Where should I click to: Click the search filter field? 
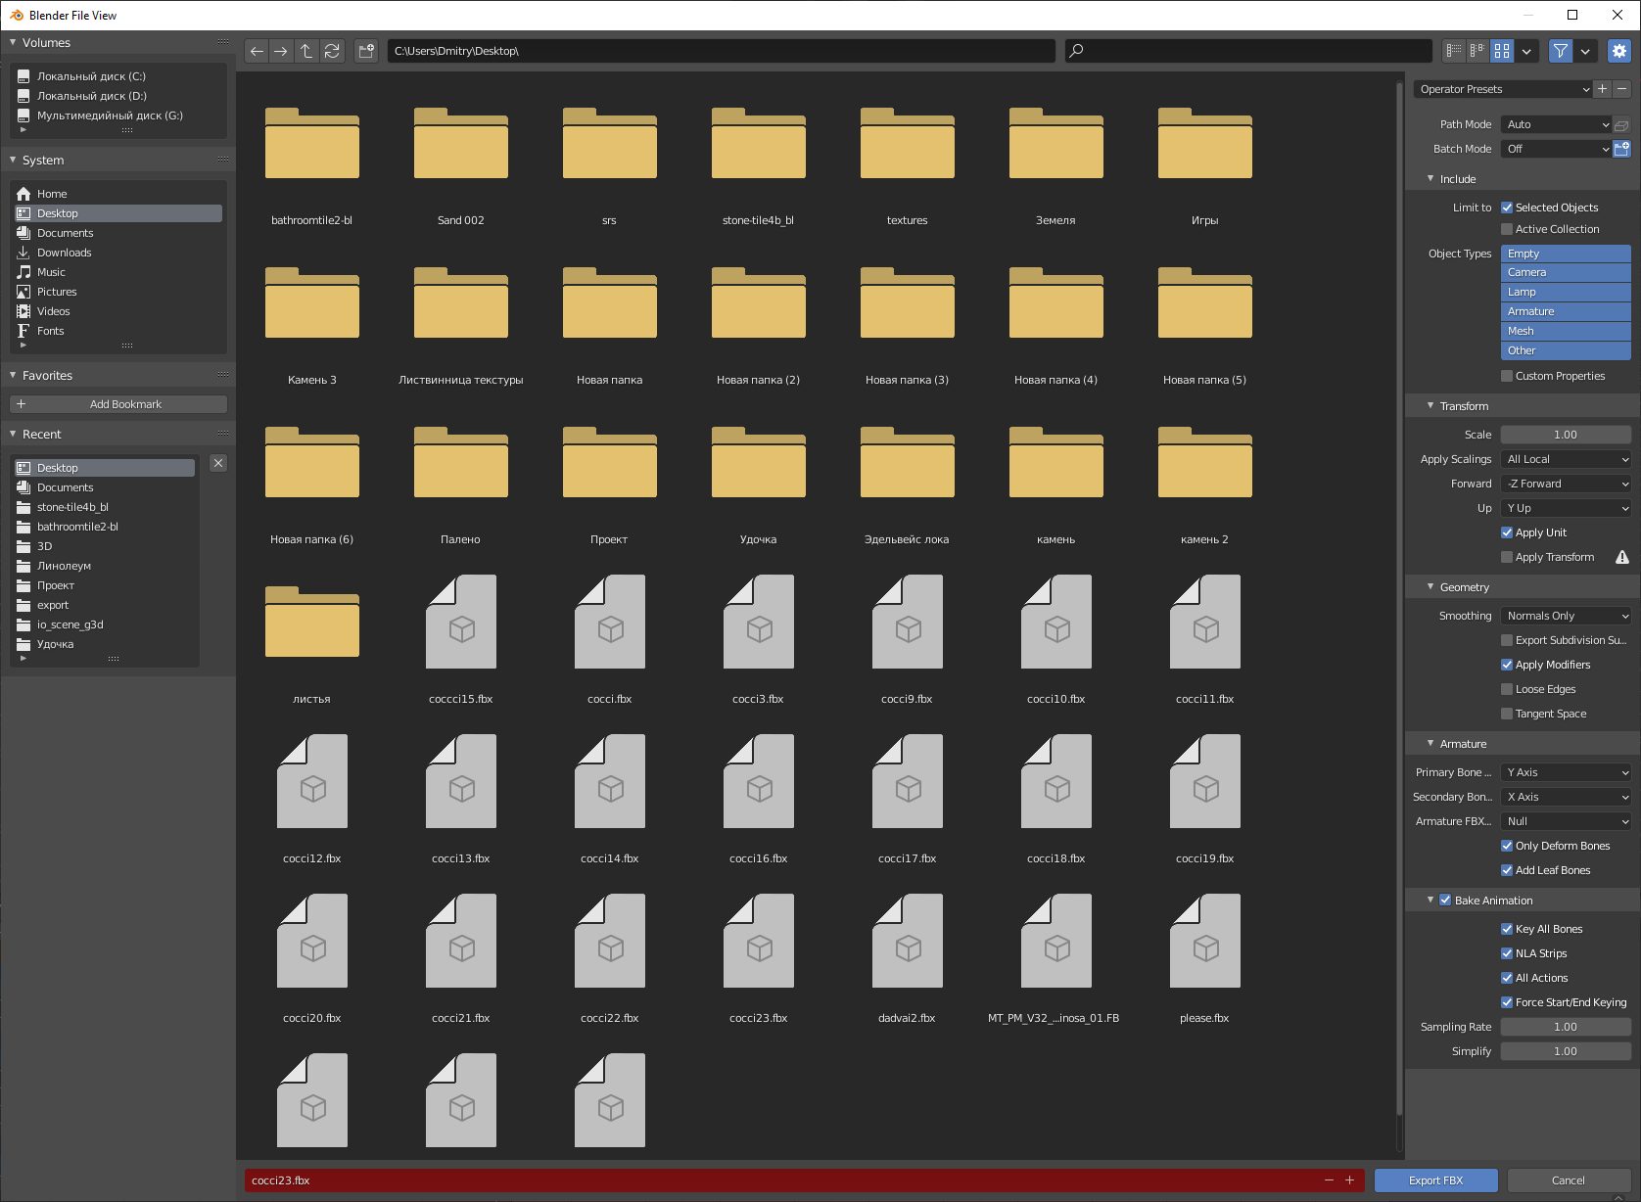[x=1248, y=51]
